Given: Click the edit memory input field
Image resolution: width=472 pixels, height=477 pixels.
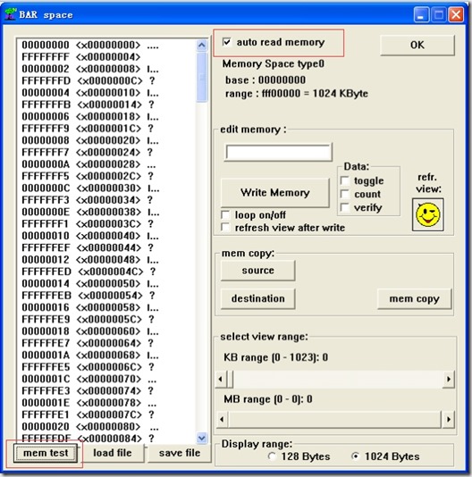Looking at the screenshot, I should 278,152.
